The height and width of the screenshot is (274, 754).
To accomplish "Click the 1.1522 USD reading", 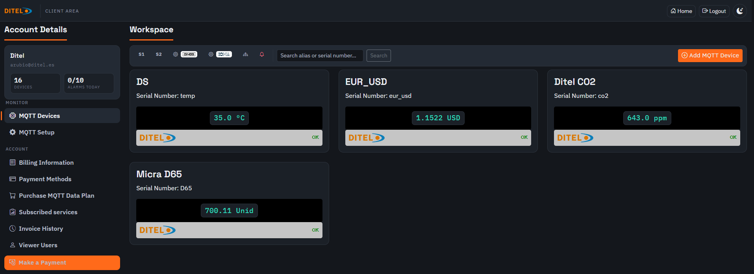I will click(x=438, y=118).
